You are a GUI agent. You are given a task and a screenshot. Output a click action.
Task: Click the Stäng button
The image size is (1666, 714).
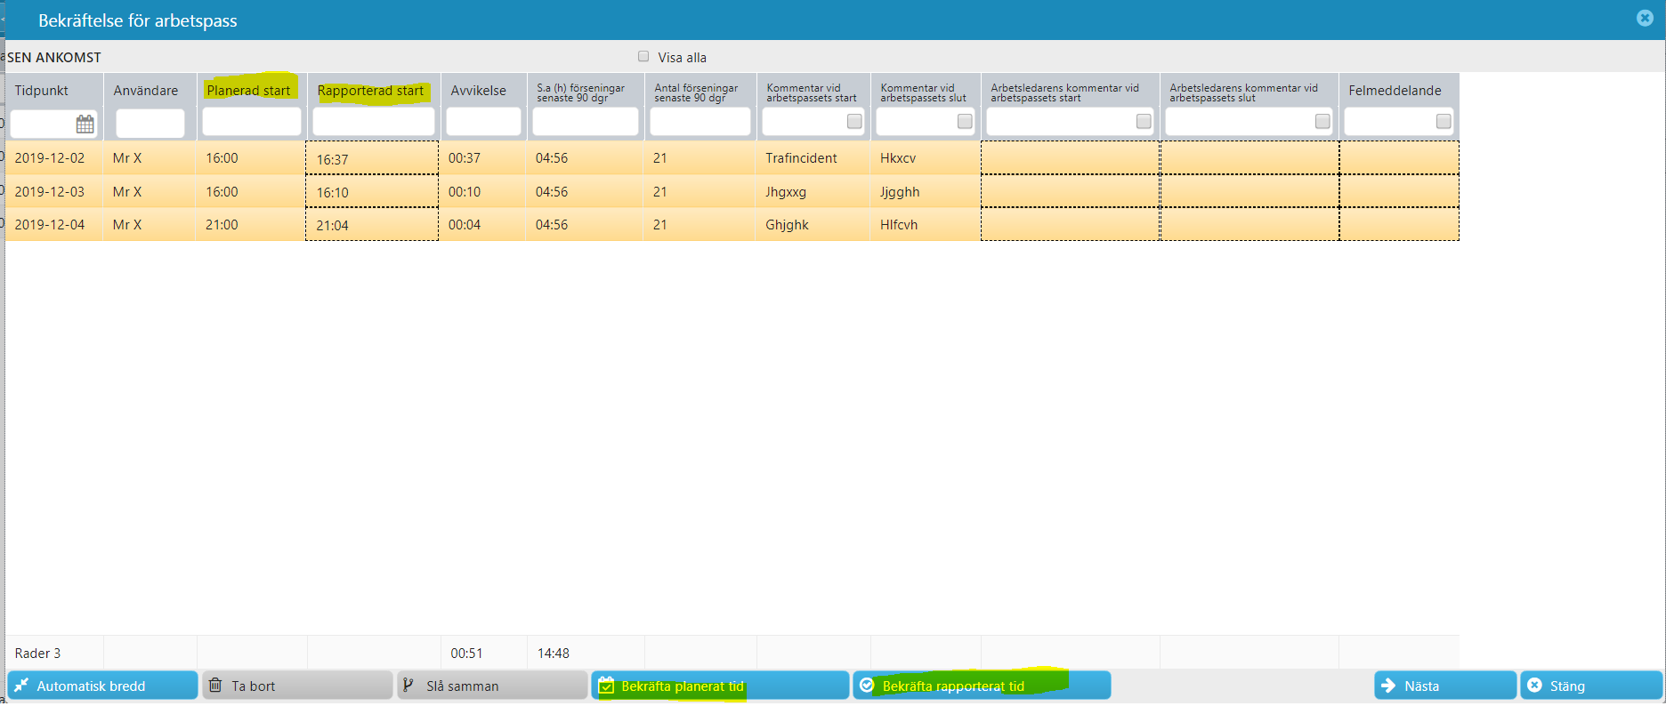[1591, 686]
